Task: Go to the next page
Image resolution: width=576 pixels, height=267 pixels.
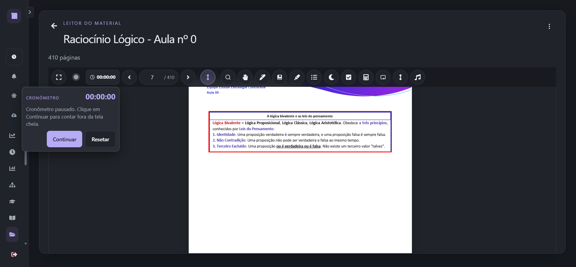Action: coord(188,77)
